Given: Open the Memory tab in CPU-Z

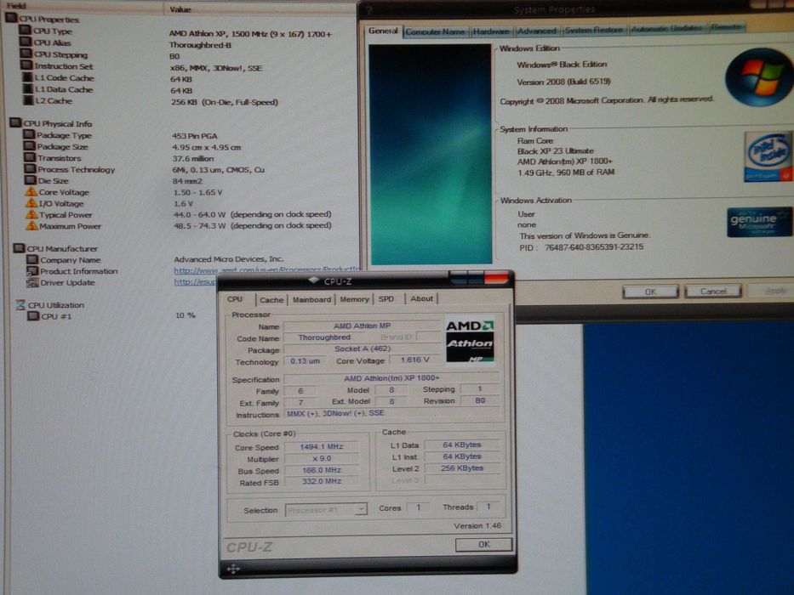Looking at the screenshot, I should (x=355, y=299).
